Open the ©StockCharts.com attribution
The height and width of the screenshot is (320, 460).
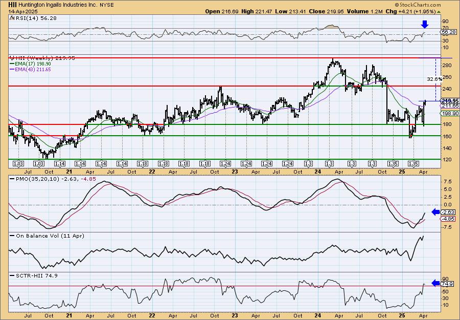click(418, 5)
